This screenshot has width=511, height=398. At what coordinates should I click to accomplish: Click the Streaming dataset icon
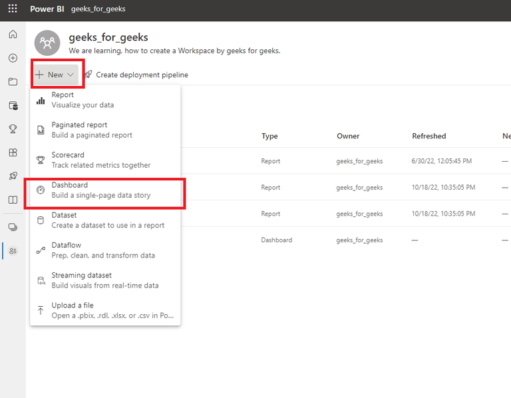(41, 280)
